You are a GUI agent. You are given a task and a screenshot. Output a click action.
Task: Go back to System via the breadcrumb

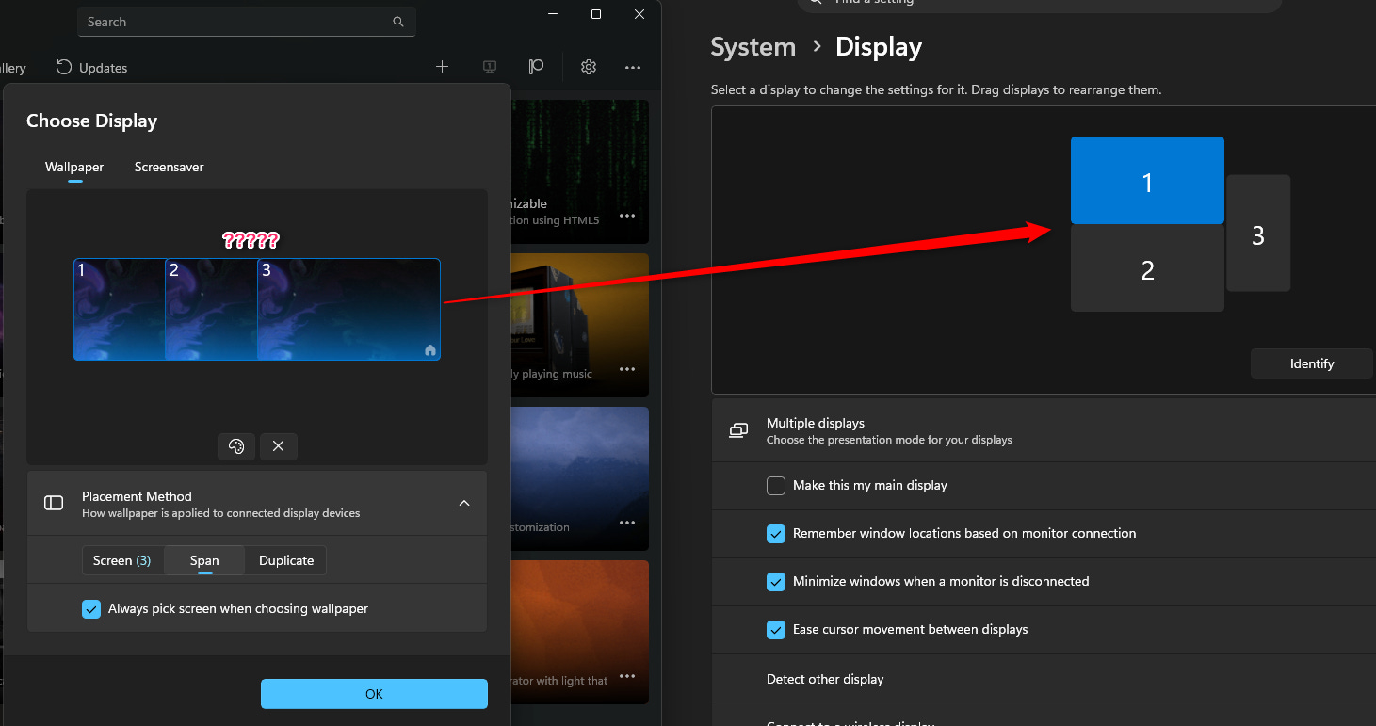(753, 47)
